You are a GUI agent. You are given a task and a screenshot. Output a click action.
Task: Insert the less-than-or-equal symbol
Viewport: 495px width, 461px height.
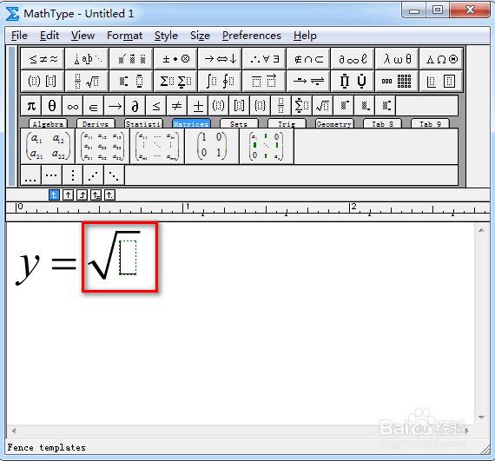(156, 106)
